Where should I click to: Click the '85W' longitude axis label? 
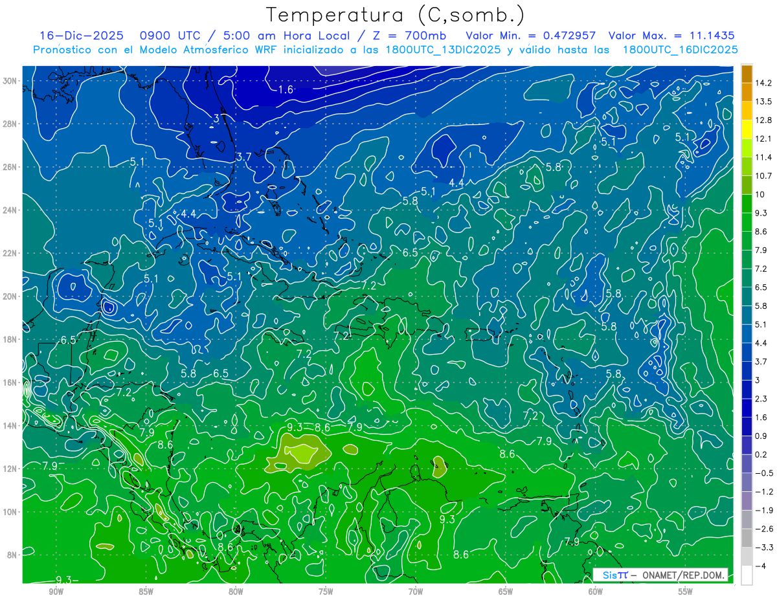tap(146, 592)
